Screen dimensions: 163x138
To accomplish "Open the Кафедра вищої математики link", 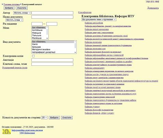I will point(97,29).
